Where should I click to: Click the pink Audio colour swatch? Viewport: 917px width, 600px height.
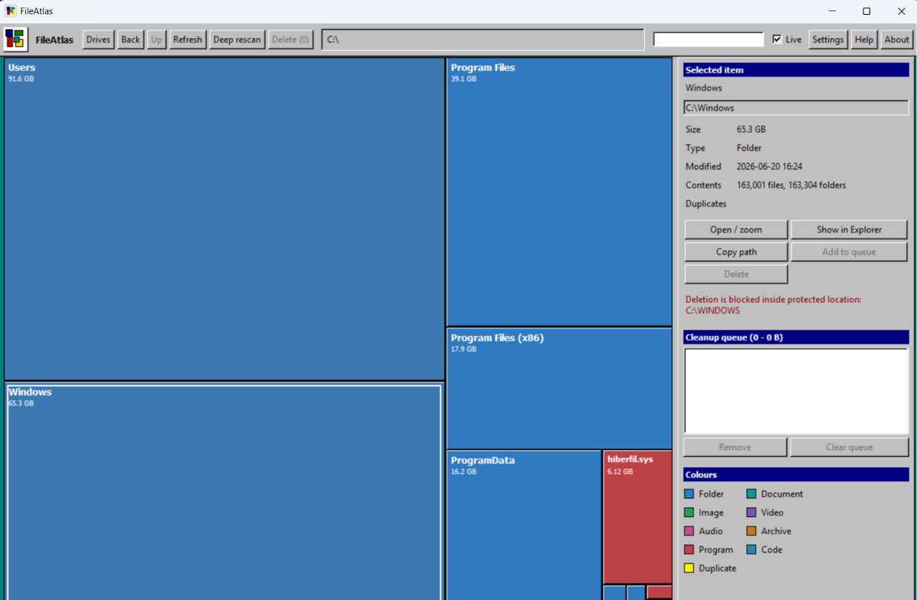pos(689,531)
